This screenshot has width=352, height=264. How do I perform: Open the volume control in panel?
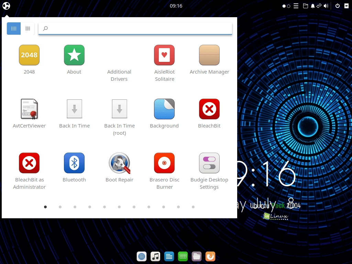click(x=326, y=6)
